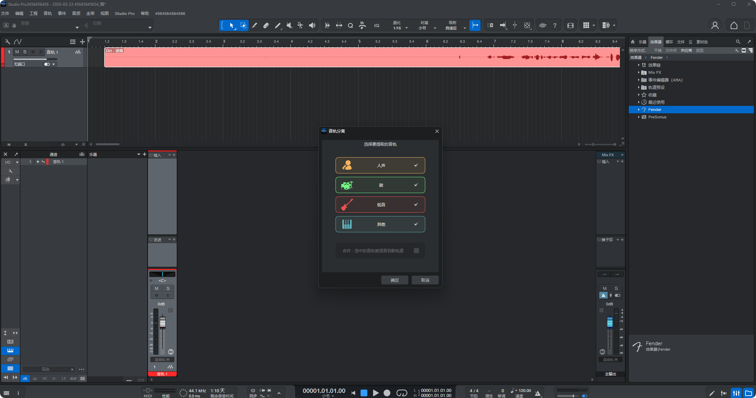Click the 确定 button in 音轨分离 dialog
This screenshot has height=398, width=756.
tap(394, 280)
